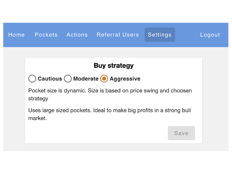Viewport: 232px width, 174px height.
Task: Click the word 'choosen' in the description
Action: click(x=181, y=91)
